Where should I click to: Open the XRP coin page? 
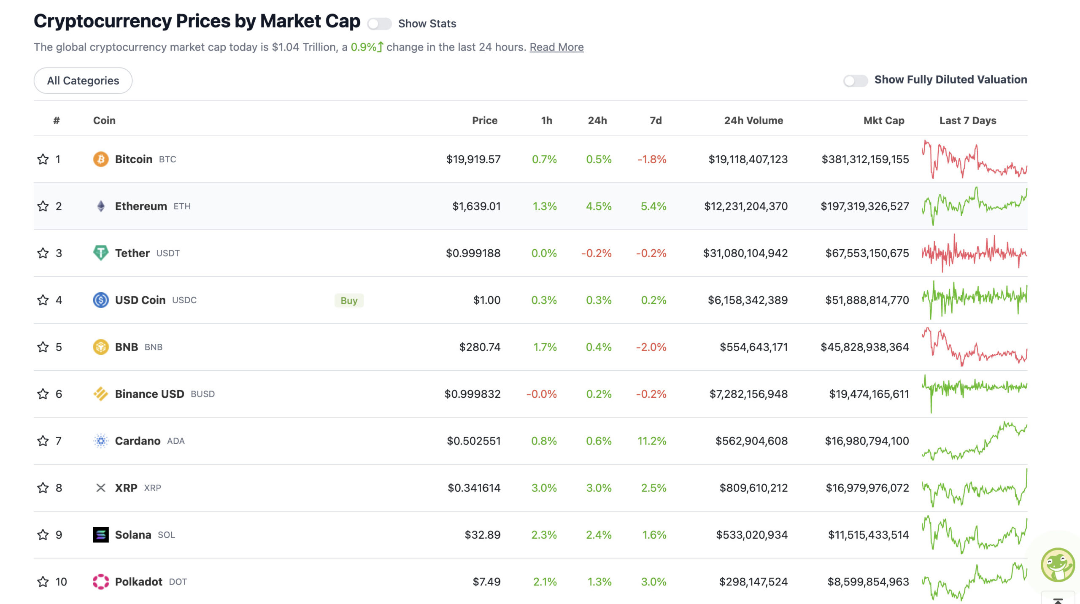[x=126, y=488]
